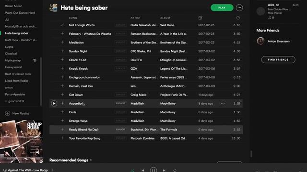Image resolution: width=307 pixels, height=172 pixels.
Task: Add Check It Out with plus icon
Action: 62,60
